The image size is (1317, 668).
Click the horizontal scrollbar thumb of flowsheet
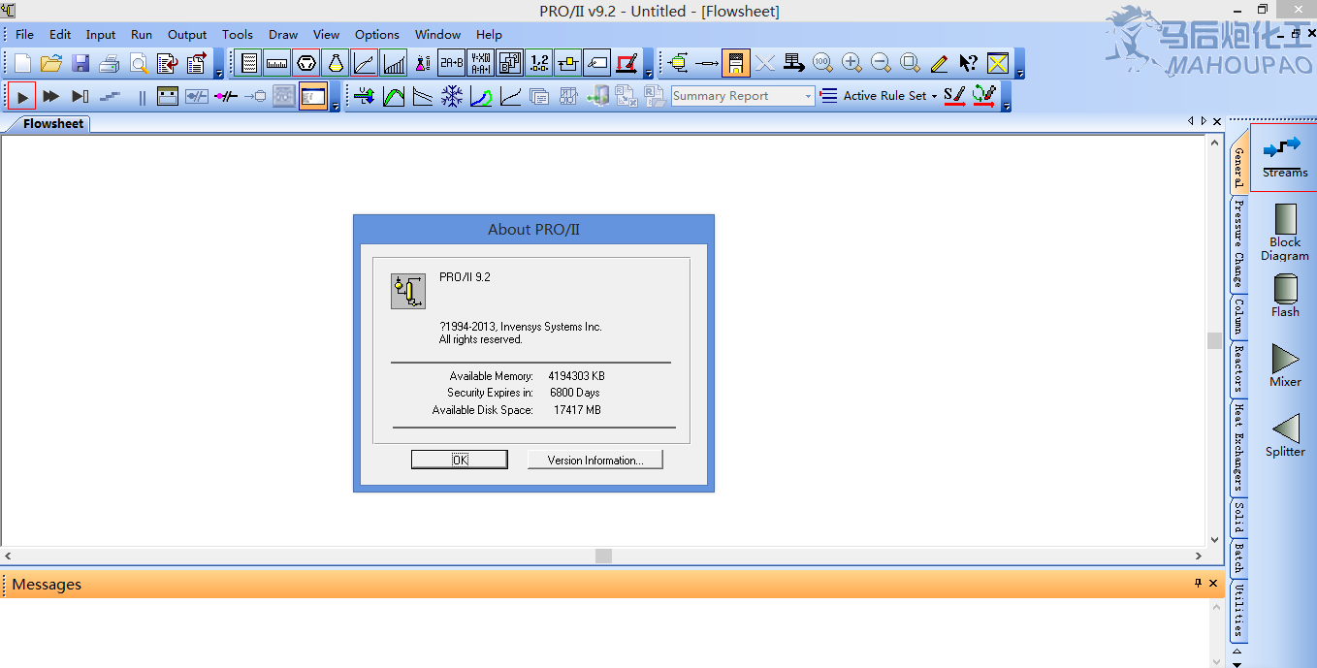click(603, 557)
